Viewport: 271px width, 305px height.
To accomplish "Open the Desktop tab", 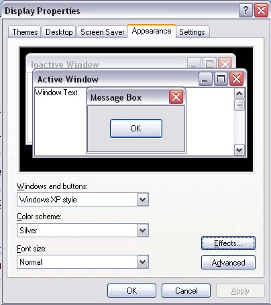I will tap(59, 32).
